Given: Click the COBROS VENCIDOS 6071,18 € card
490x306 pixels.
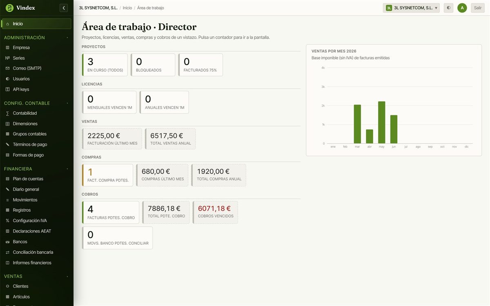Looking at the screenshot, I should tap(215, 213).
